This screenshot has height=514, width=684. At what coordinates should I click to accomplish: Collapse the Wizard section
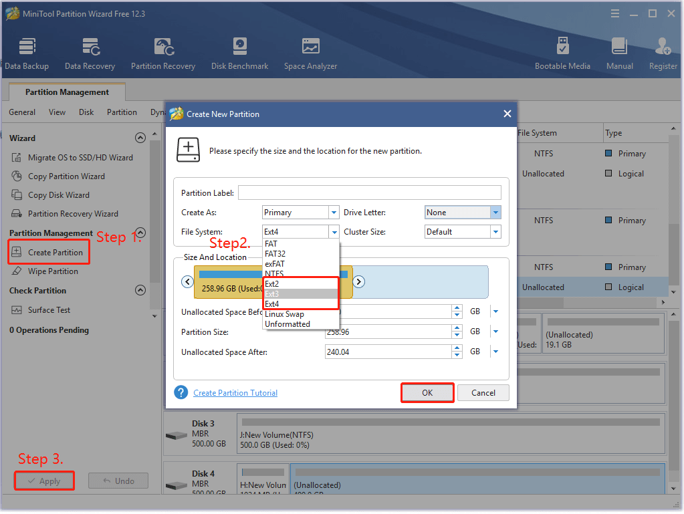pos(140,138)
